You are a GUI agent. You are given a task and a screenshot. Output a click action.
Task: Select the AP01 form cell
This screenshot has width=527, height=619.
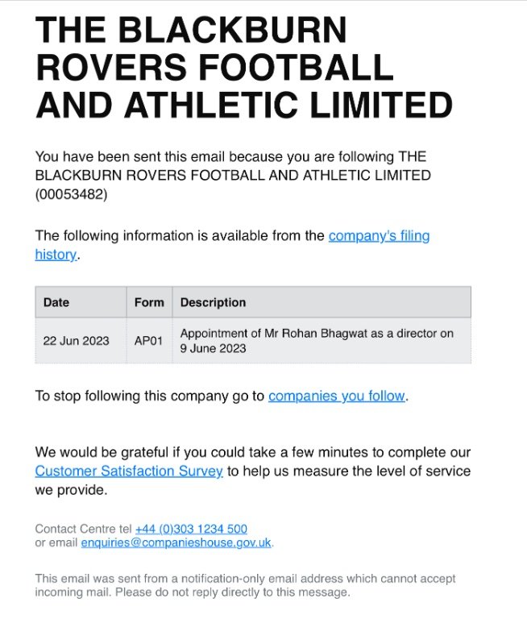tap(149, 341)
